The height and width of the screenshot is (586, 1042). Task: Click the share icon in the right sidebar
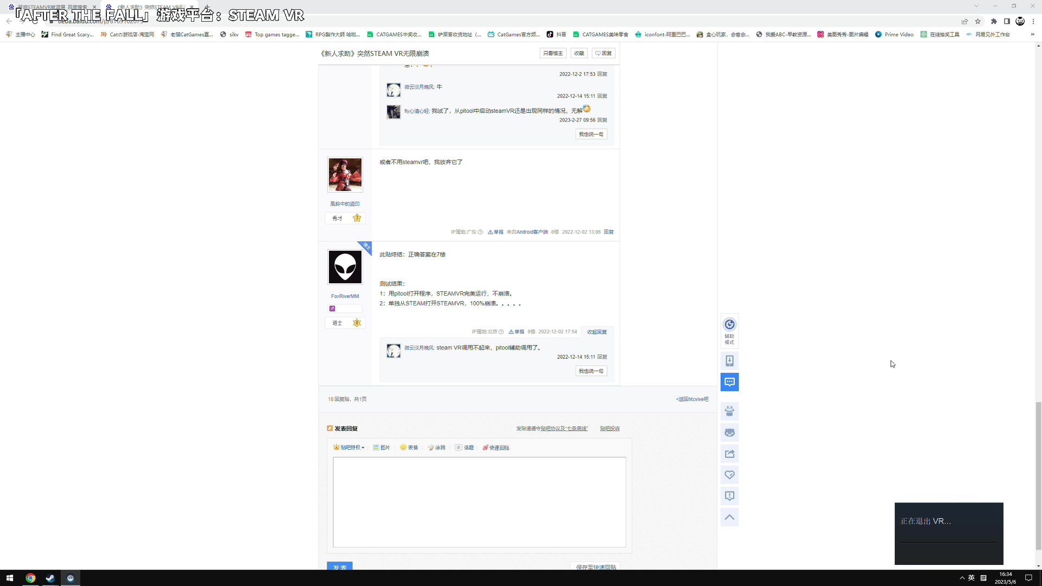click(x=729, y=454)
